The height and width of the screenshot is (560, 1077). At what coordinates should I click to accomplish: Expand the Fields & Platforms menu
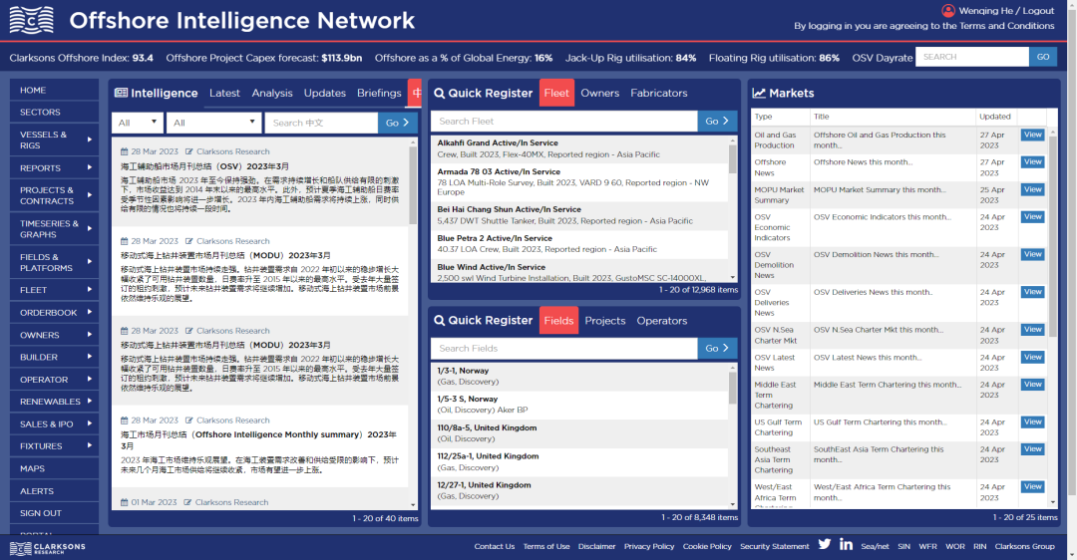[54, 262]
